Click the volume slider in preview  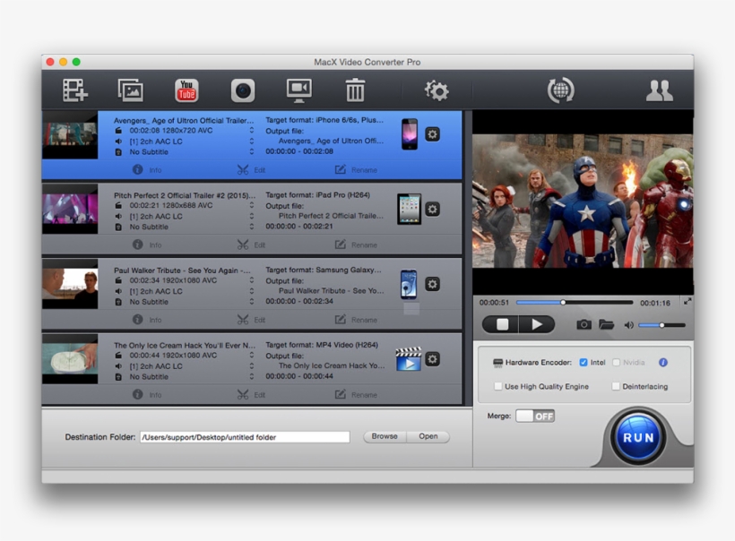[x=661, y=325]
